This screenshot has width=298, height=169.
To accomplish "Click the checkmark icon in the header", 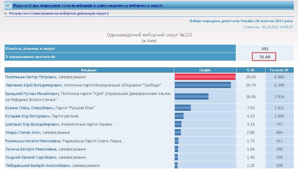I will (8, 5).
